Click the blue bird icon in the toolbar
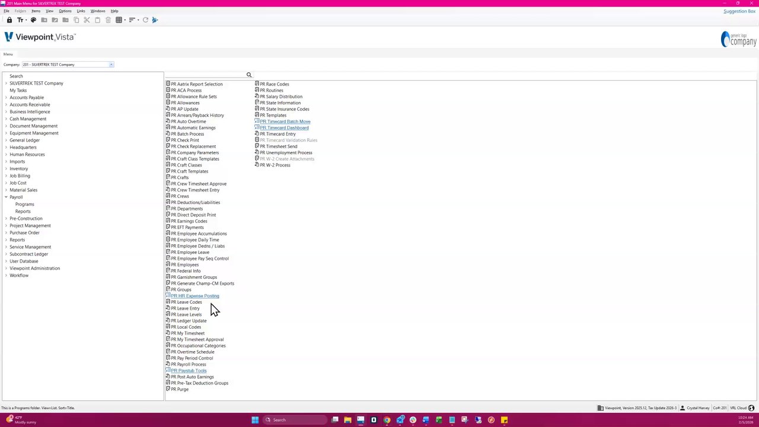This screenshot has width=759, height=427. click(x=155, y=20)
